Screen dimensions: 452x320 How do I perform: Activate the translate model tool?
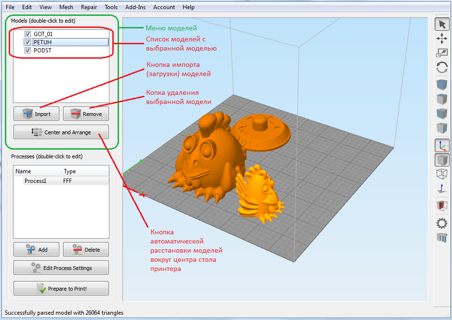point(441,39)
